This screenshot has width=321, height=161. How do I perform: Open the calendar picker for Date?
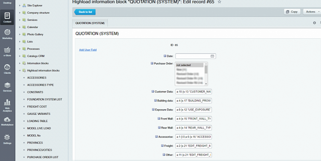click(x=212, y=56)
